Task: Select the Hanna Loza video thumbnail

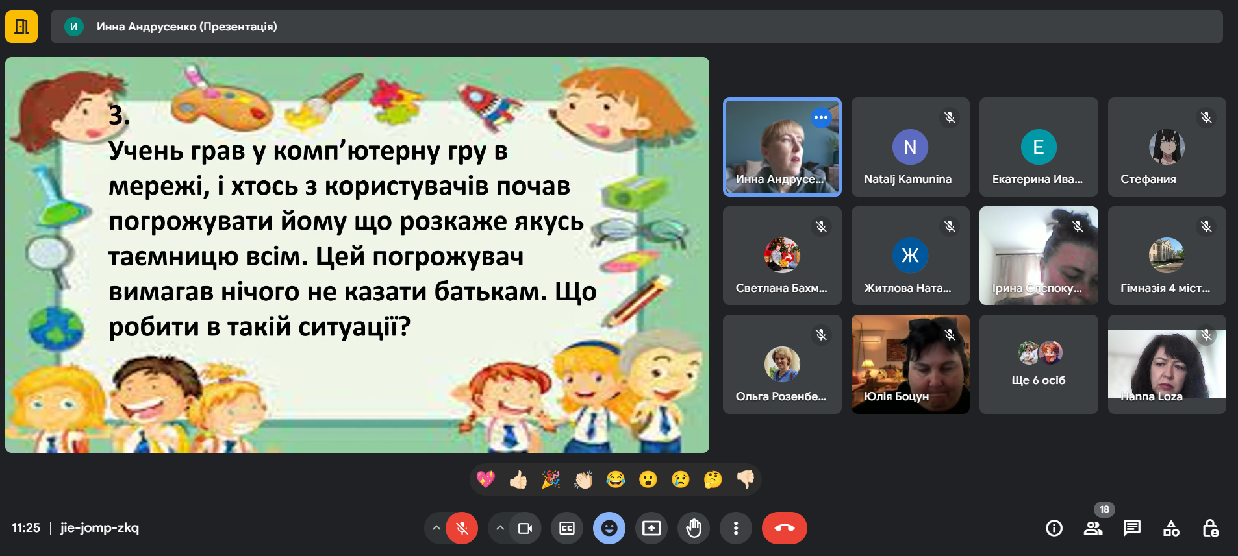Action: pos(1167,364)
